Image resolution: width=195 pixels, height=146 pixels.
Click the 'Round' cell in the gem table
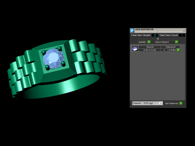(x=150, y=47)
